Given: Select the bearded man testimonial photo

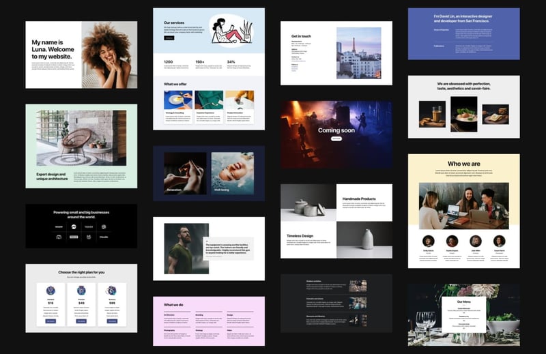Looking at the screenshot, I should click(186, 248).
